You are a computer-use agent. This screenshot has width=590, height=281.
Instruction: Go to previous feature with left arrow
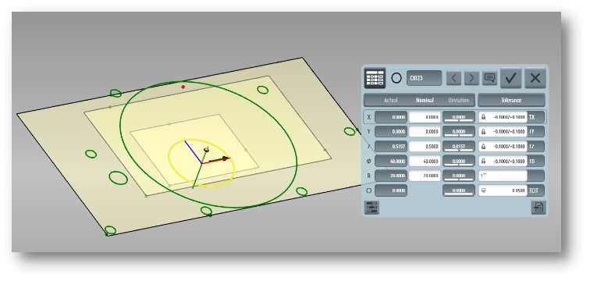(453, 78)
